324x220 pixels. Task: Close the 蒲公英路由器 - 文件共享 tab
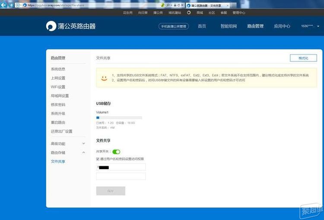tap(228, 6)
